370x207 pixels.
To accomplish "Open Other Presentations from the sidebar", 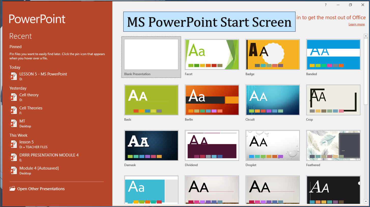I will pos(41,189).
